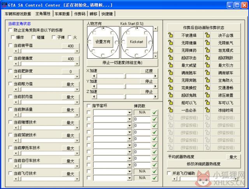Click lock icon next to 决不会饿
This screenshot has width=249, height=189.
pos(207,35)
